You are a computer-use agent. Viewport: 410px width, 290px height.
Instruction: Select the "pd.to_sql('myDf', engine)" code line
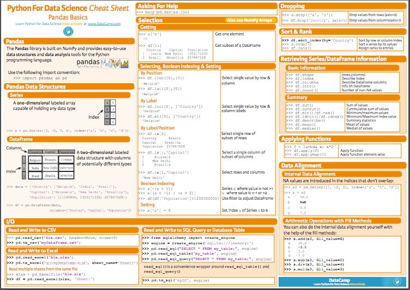(x=176, y=280)
